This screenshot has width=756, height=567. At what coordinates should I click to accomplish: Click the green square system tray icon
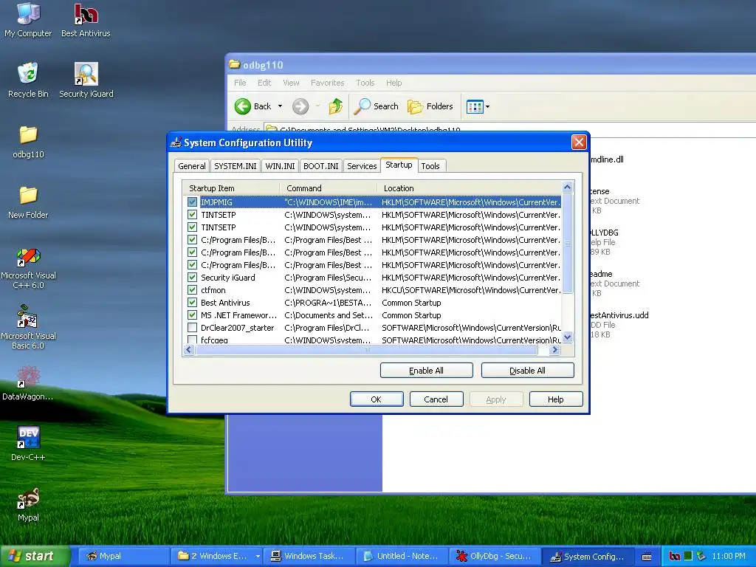[688, 556]
